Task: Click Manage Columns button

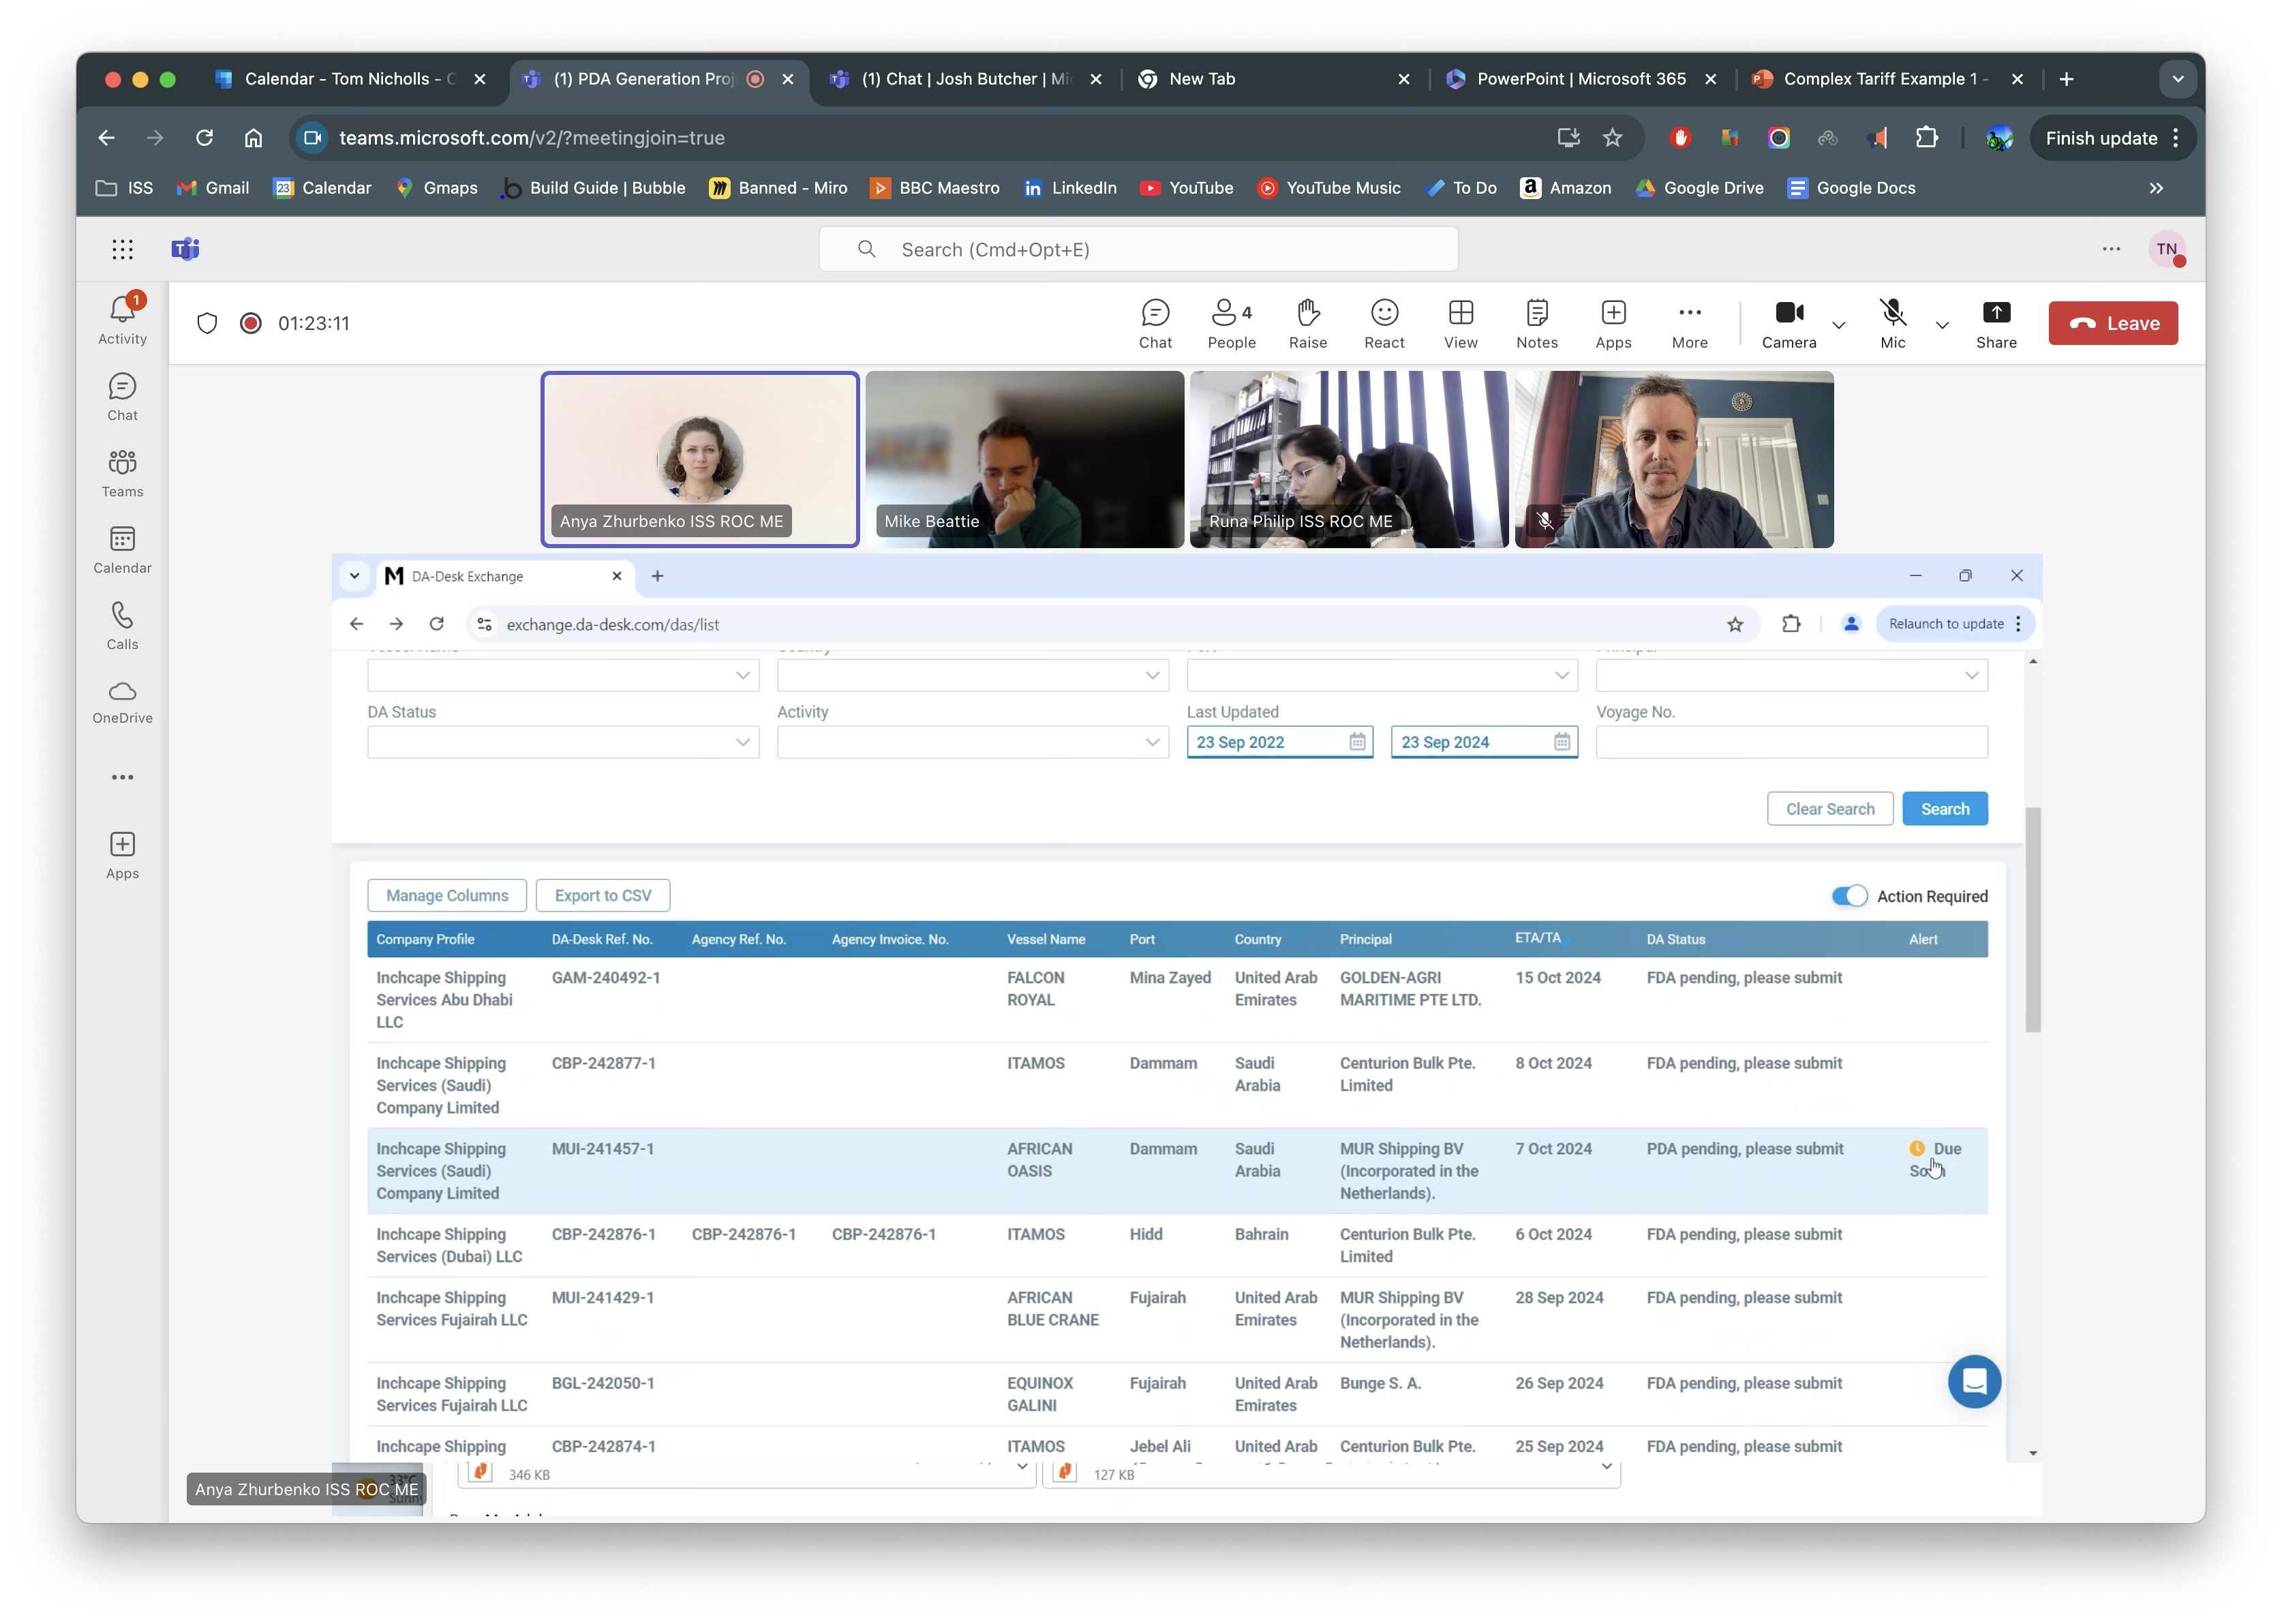Action: coord(447,895)
